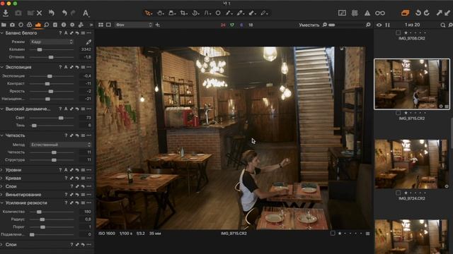Image resolution: width=453 pixels, height=254 pixels.
Task: Adjust the viewer zoom slider
Action: coord(347,25)
